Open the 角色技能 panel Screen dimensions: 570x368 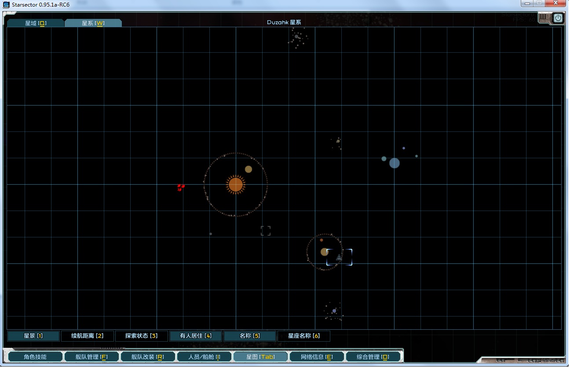pos(35,357)
